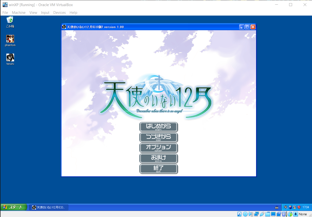The width and height of the screenshot is (312, 217).
Task: Open the おまけ extra button
Action: point(159,158)
